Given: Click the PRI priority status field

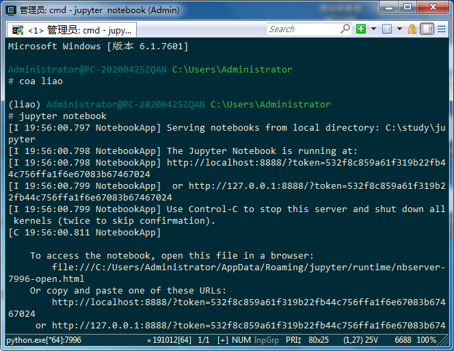Looking at the screenshot, I should (293, 340).
